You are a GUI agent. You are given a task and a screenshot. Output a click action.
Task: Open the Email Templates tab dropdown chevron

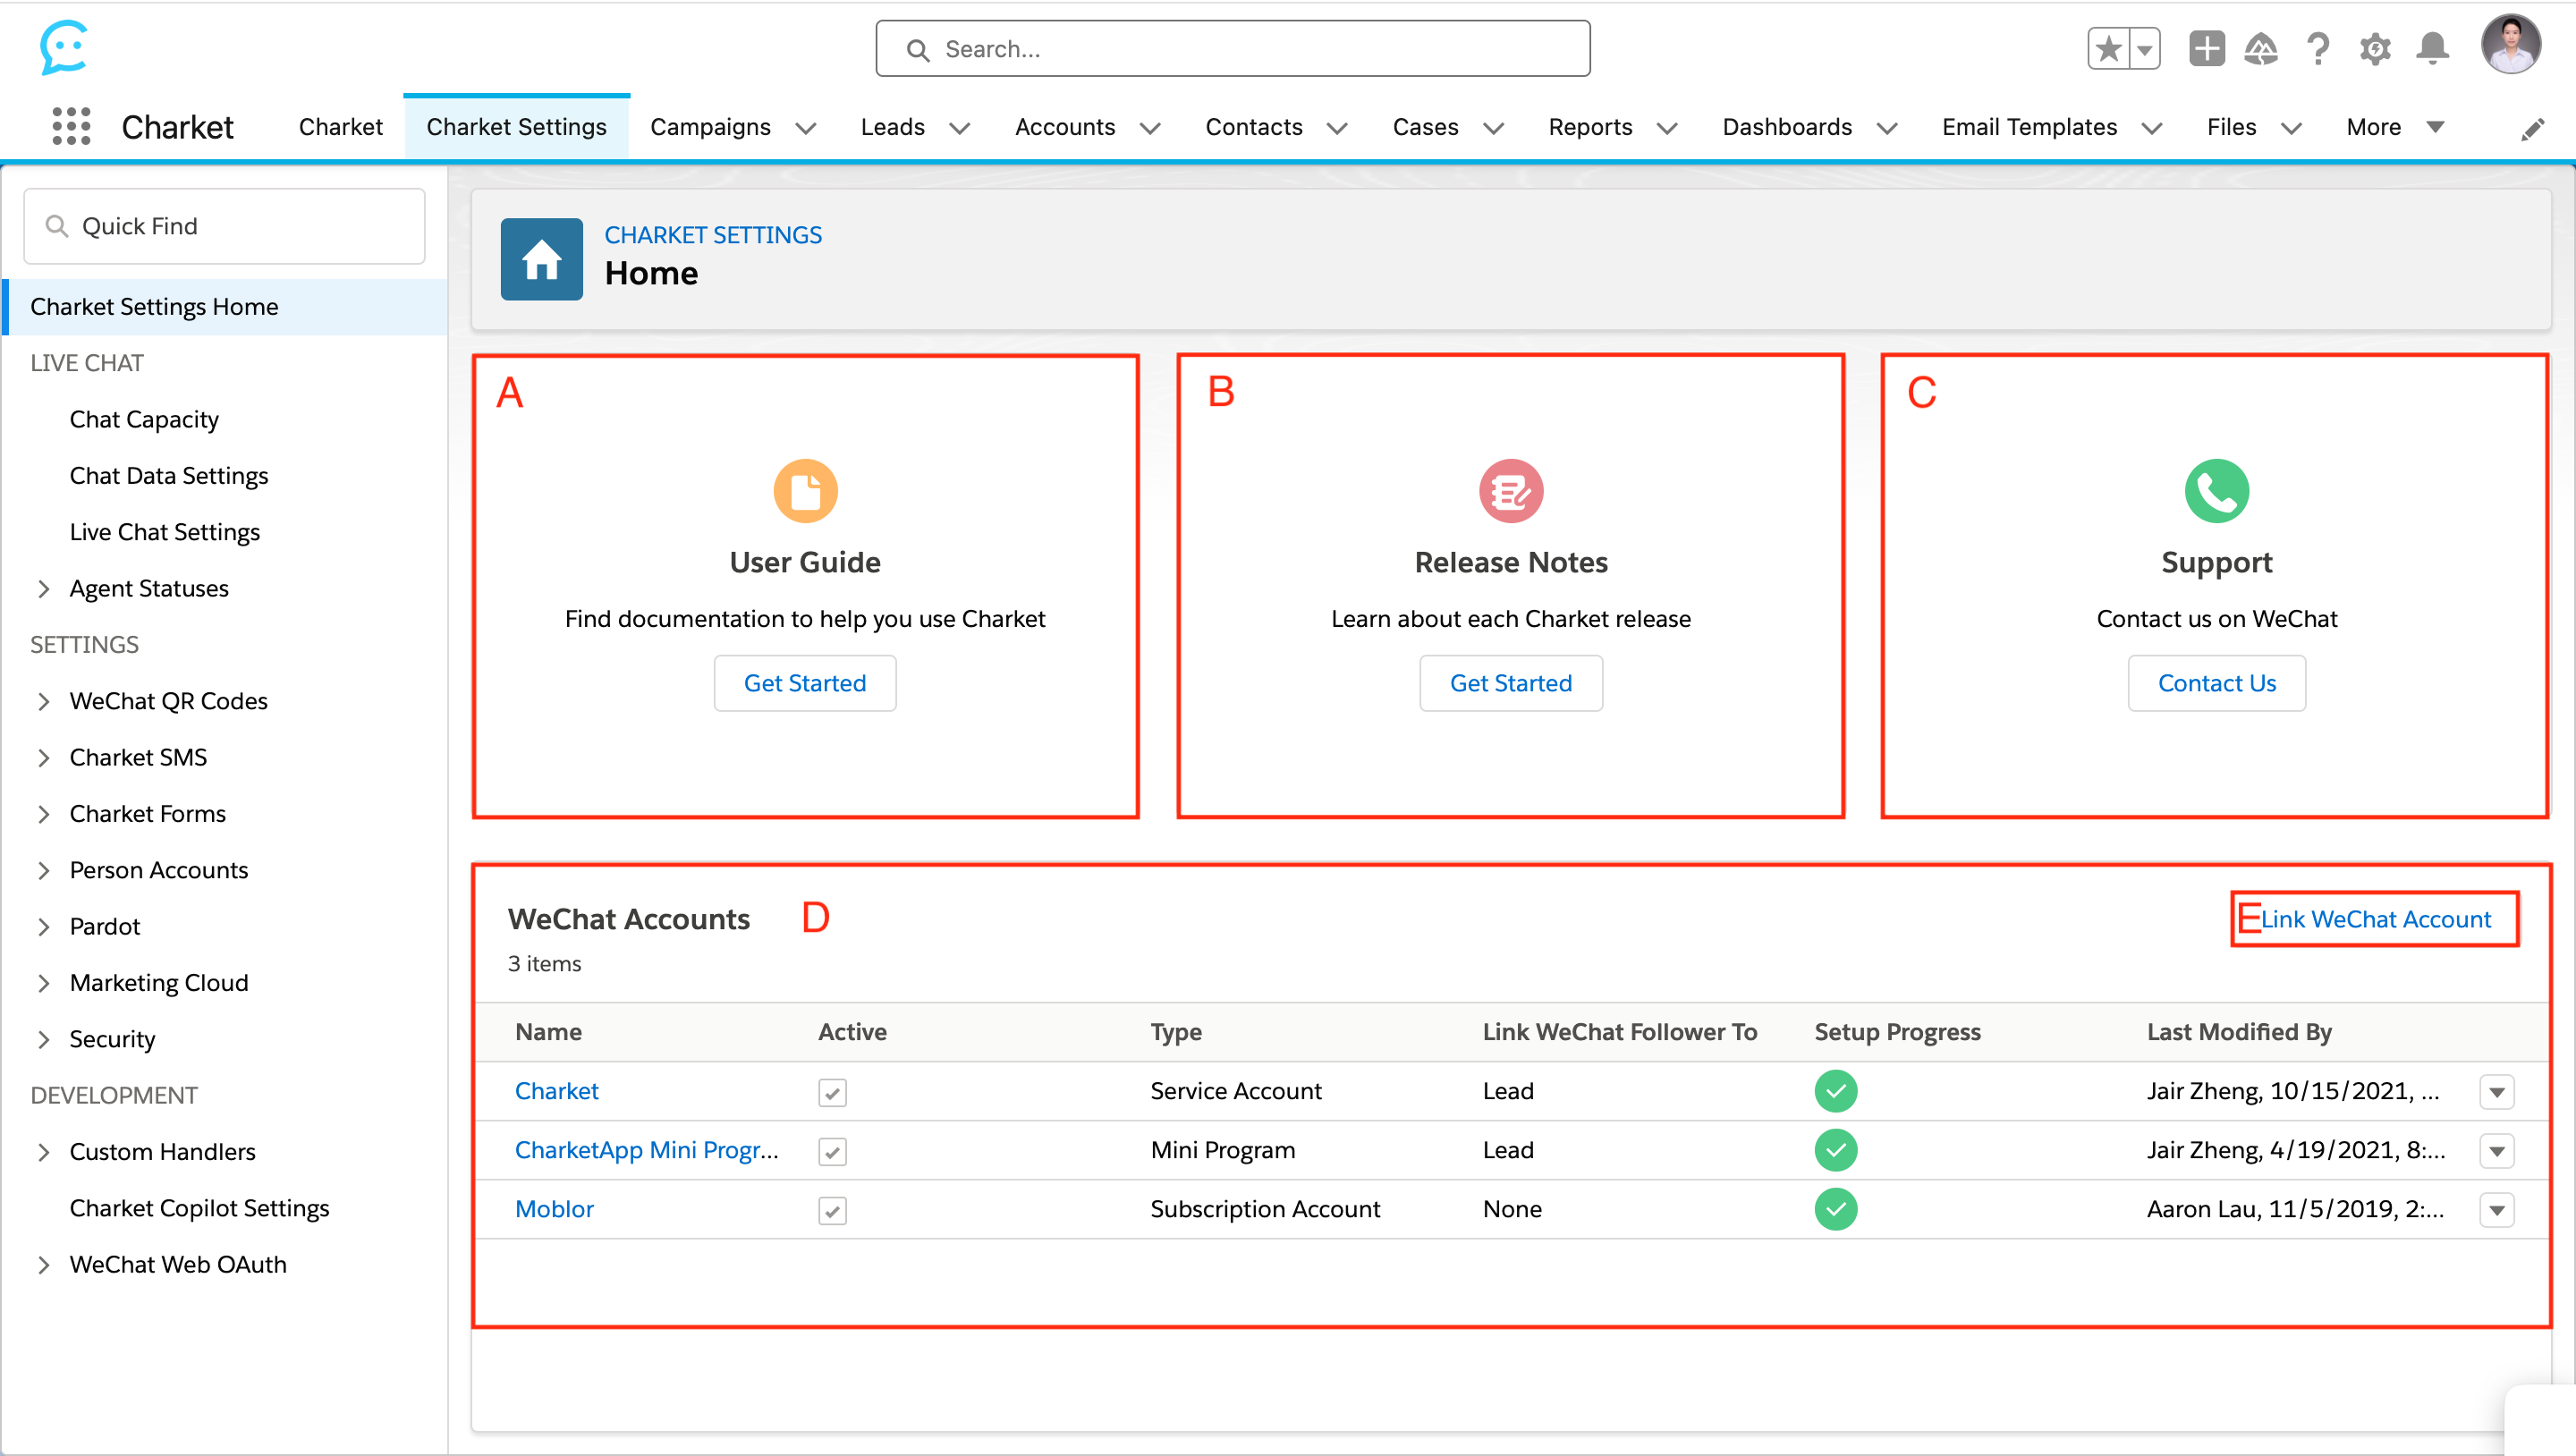tap(2152, 128)
